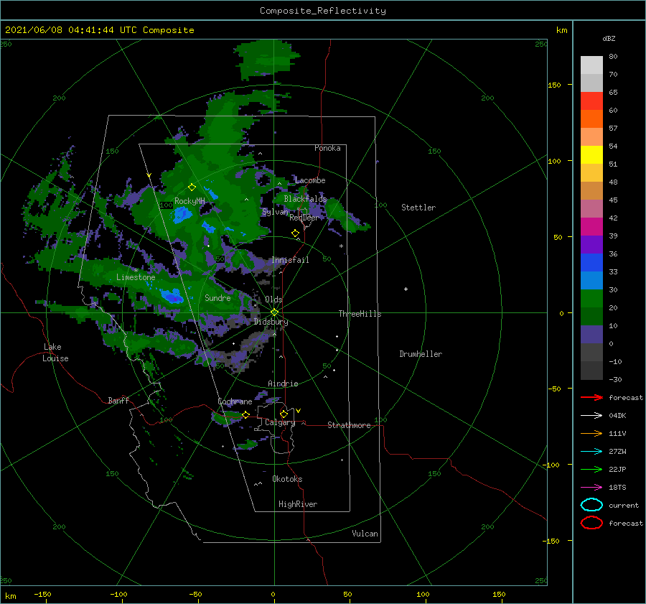Pick the bright green 30 dBZ swatch
The height and width of the screenshot is (604, 646).
(591, 298)
